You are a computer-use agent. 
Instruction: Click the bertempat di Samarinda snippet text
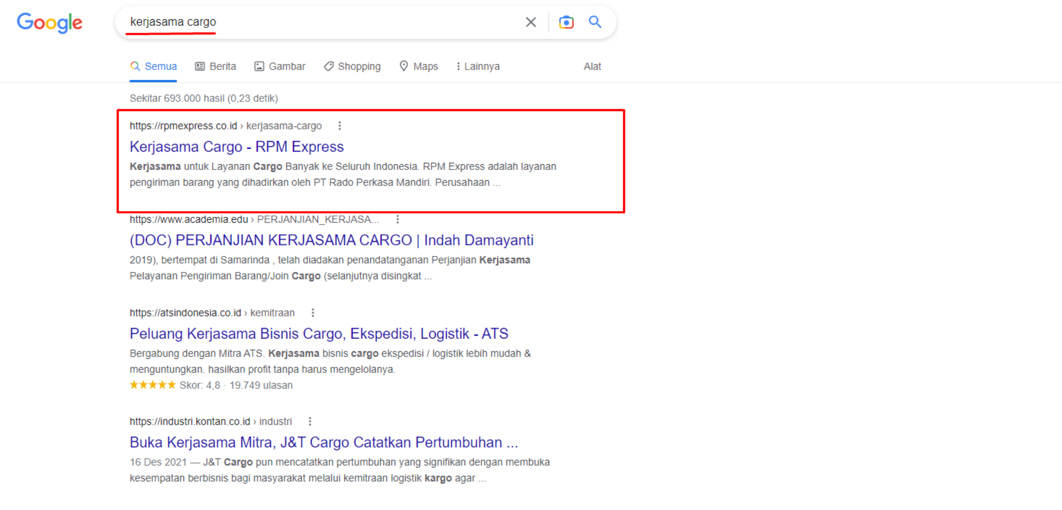(x=330, y=268)
